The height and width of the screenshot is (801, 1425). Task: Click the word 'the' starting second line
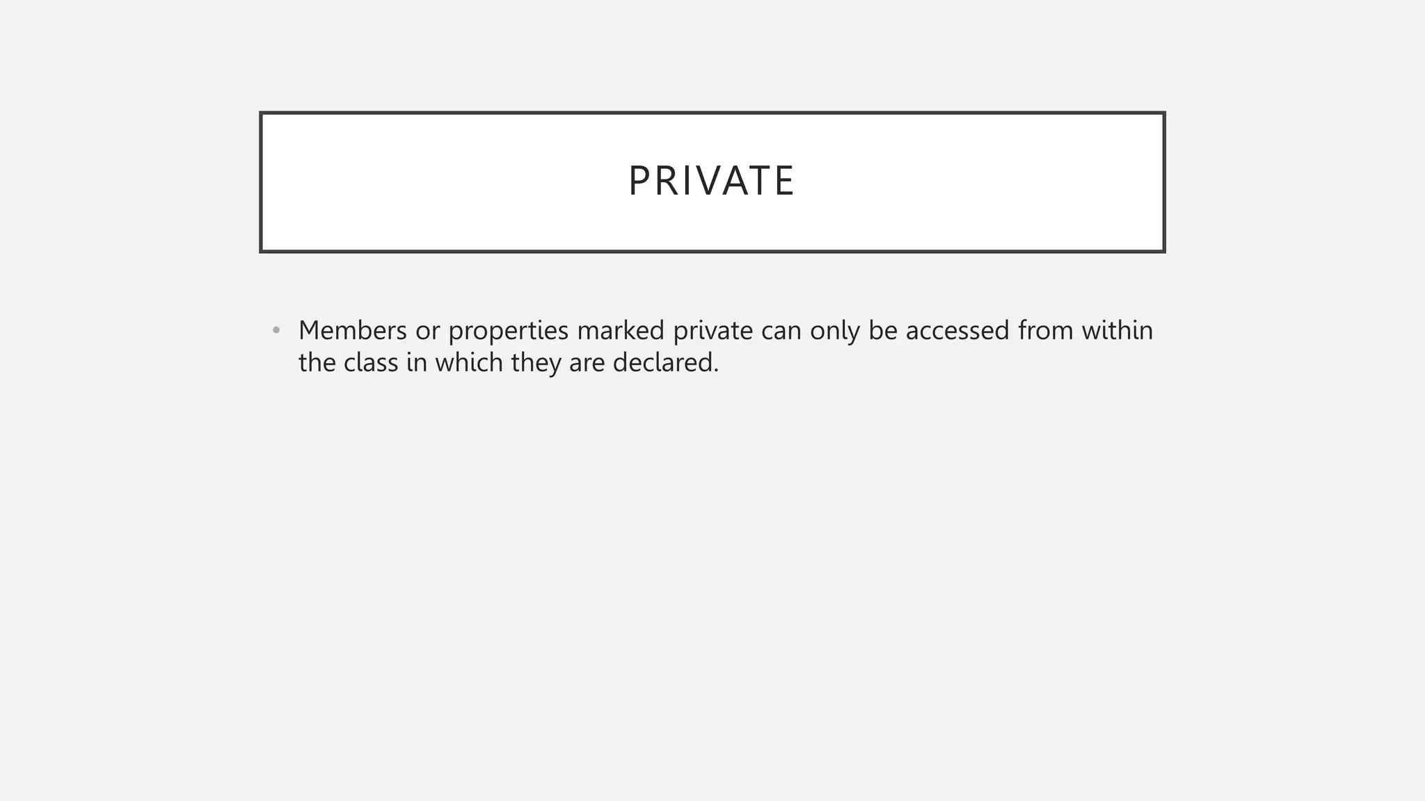pyautogui.click(x=317, y=362)
